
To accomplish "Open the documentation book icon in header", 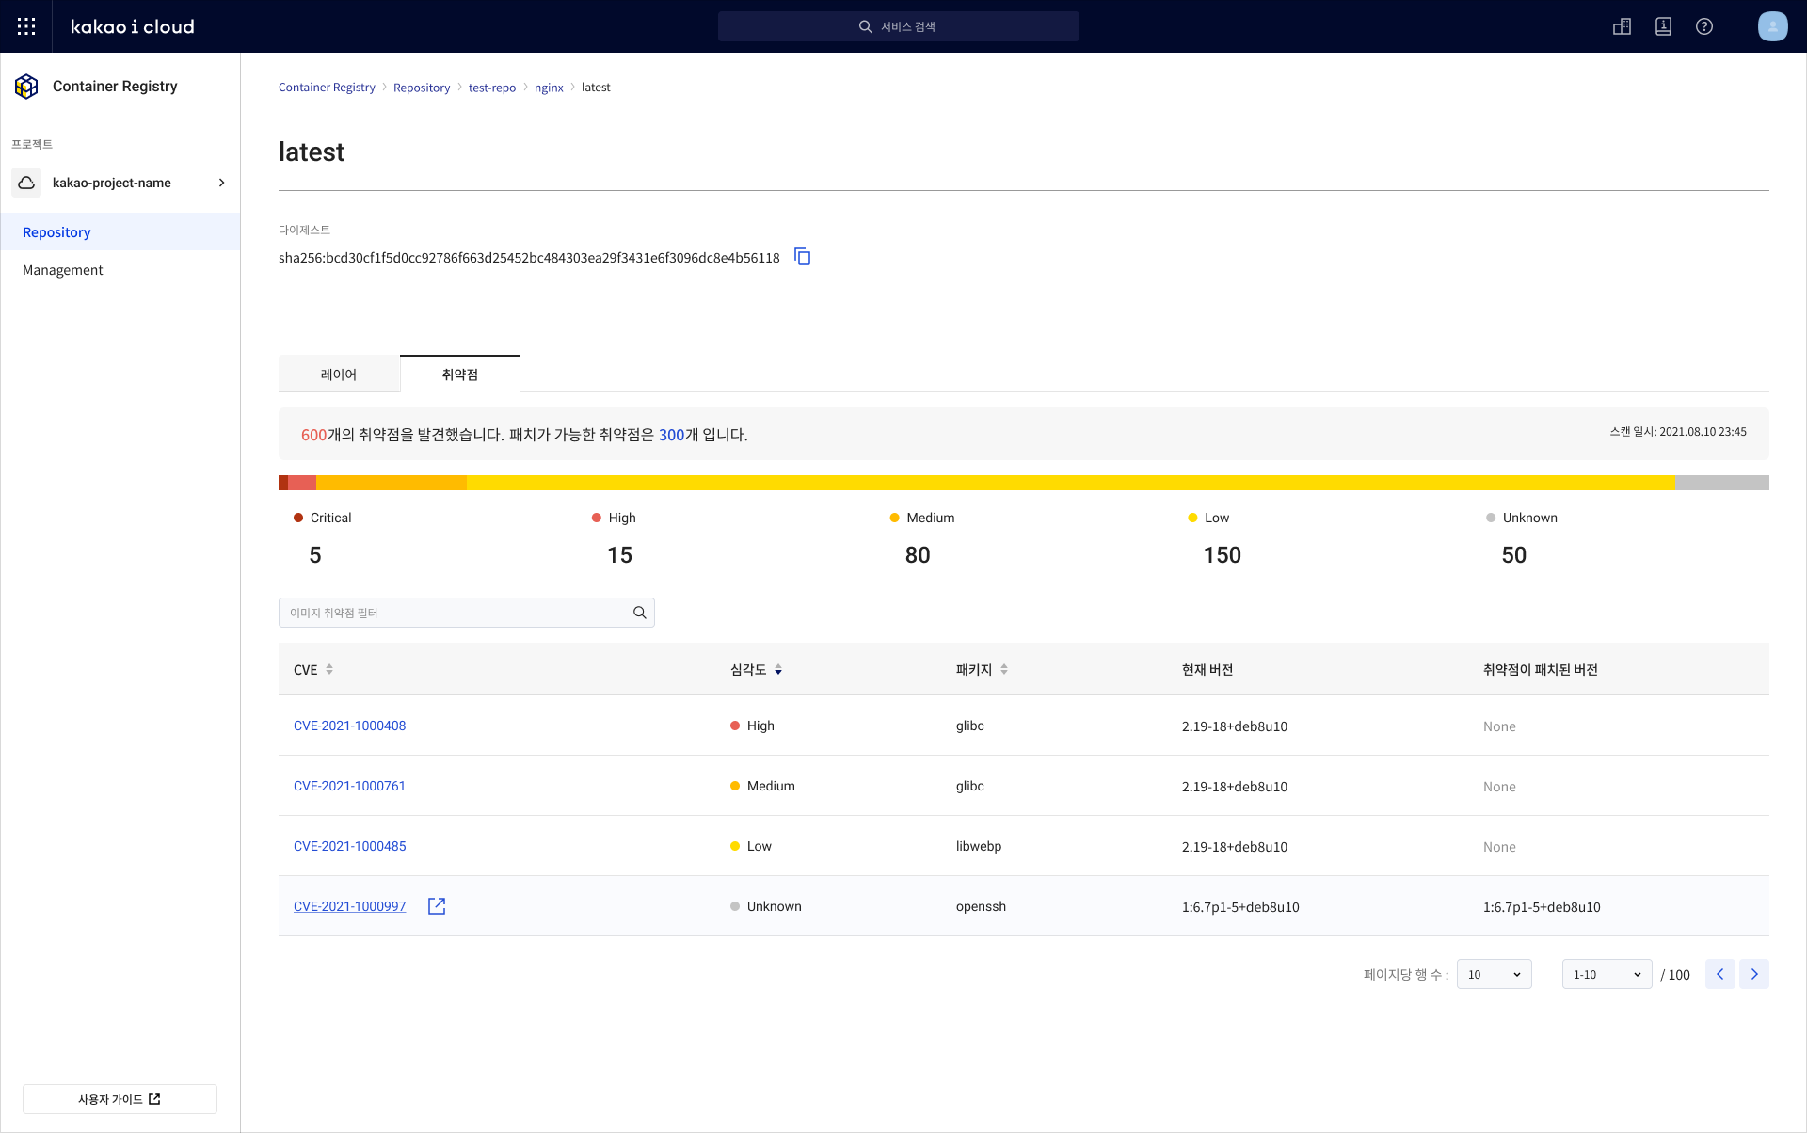I will pos(1663,26).
